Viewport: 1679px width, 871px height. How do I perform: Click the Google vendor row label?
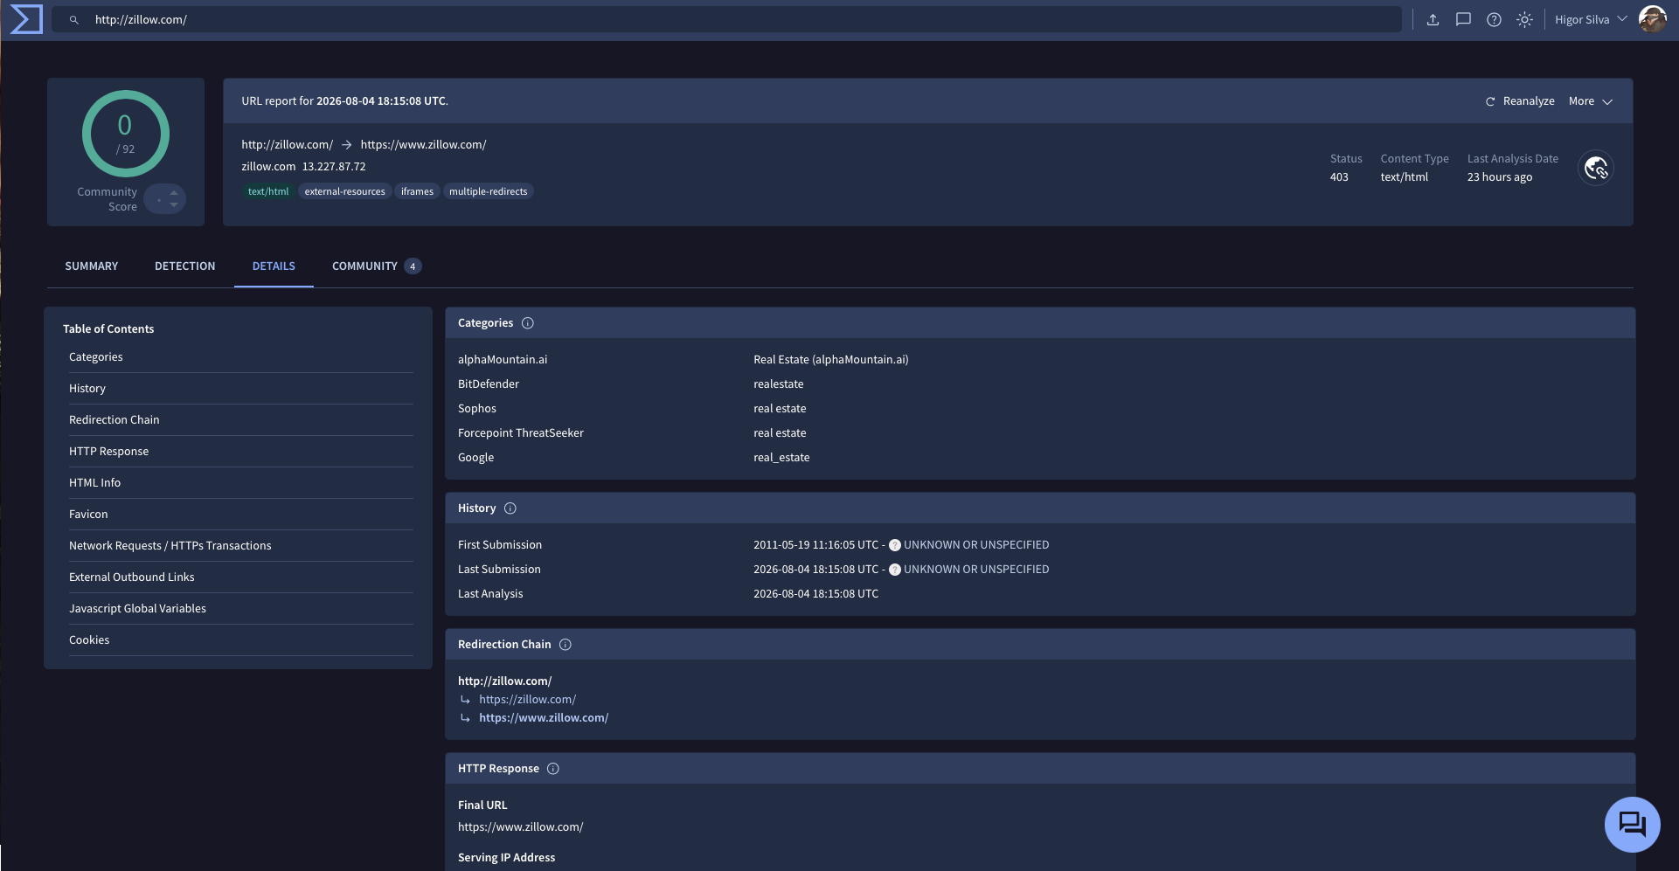point(476,458)
